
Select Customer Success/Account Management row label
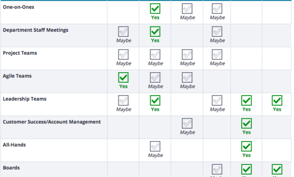pos(52,122)
